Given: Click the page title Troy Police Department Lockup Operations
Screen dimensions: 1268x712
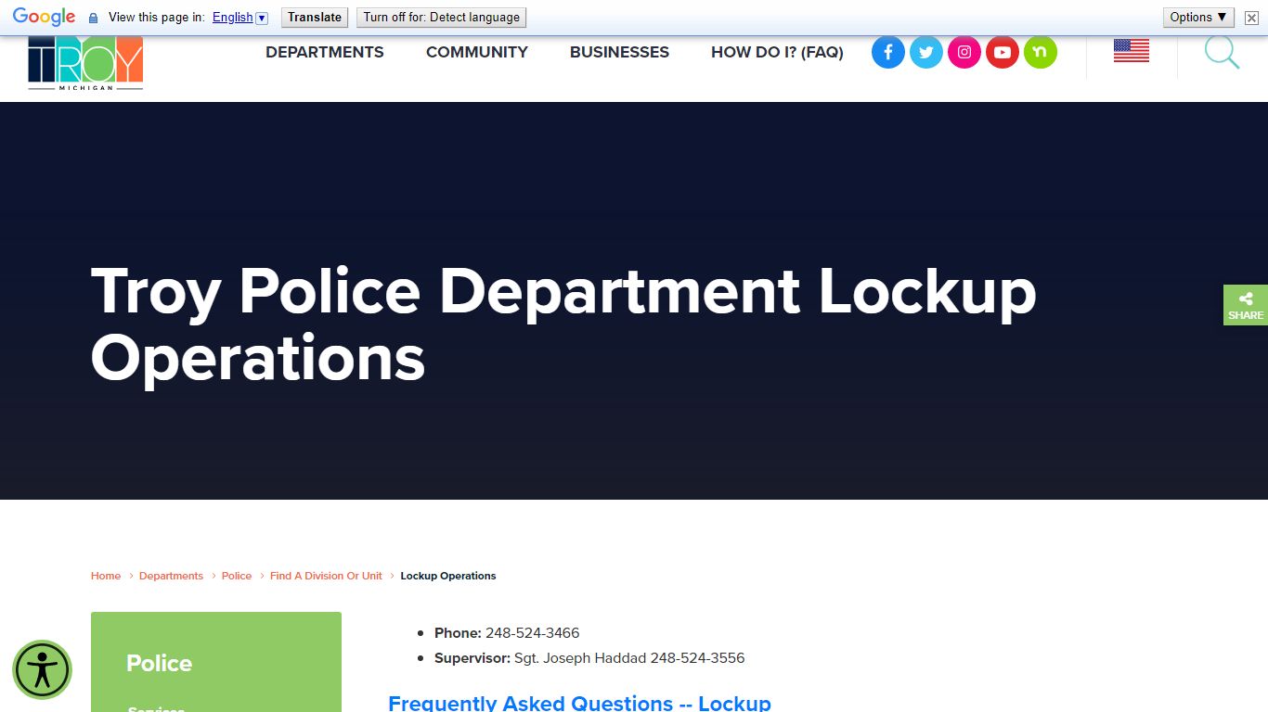Looking at the screenshot, I should tap(563, 324).
